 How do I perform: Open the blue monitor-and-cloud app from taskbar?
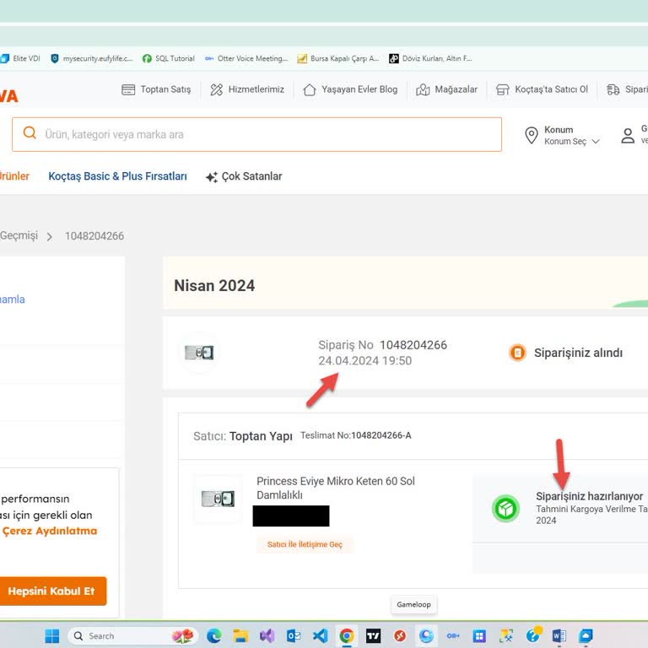(x=586, y=635)
